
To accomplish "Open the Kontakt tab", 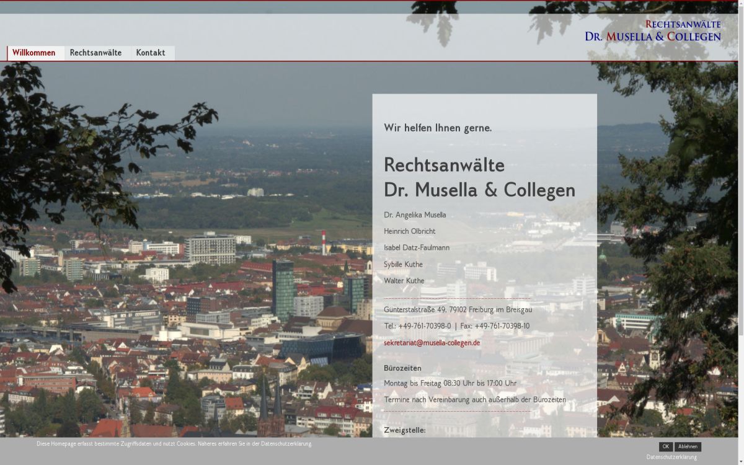I will coord(151,53).
